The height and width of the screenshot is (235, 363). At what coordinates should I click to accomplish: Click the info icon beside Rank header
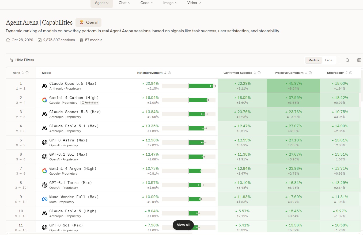coord(27,73)
